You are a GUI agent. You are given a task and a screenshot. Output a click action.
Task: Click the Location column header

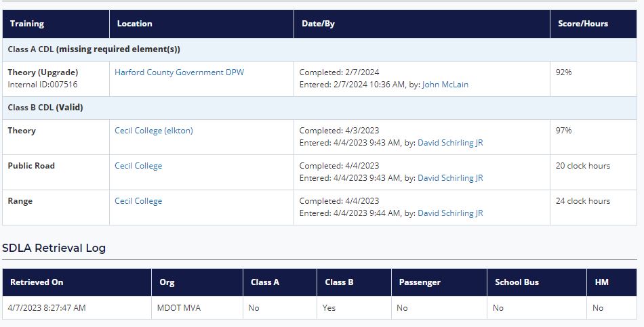[135, 24]
